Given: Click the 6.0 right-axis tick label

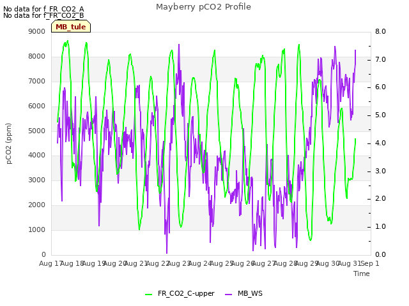Looking at the screenshot, I should tap(380, 87).
